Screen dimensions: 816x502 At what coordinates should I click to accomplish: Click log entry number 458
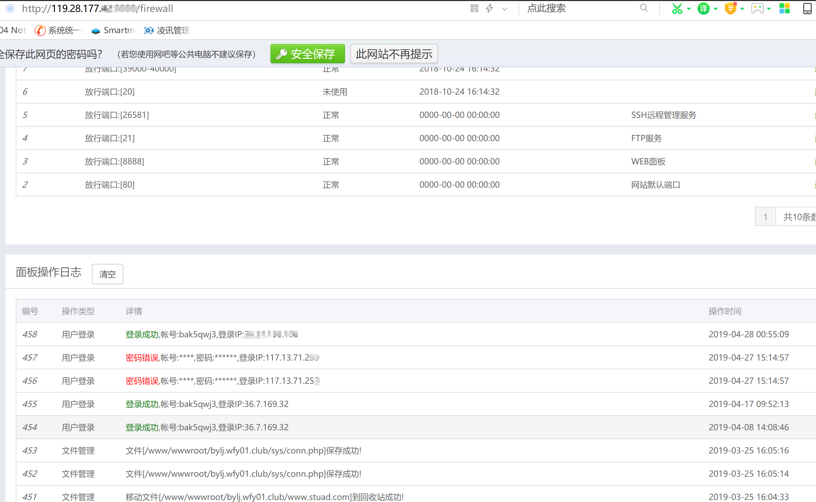[x=30, y=335]
